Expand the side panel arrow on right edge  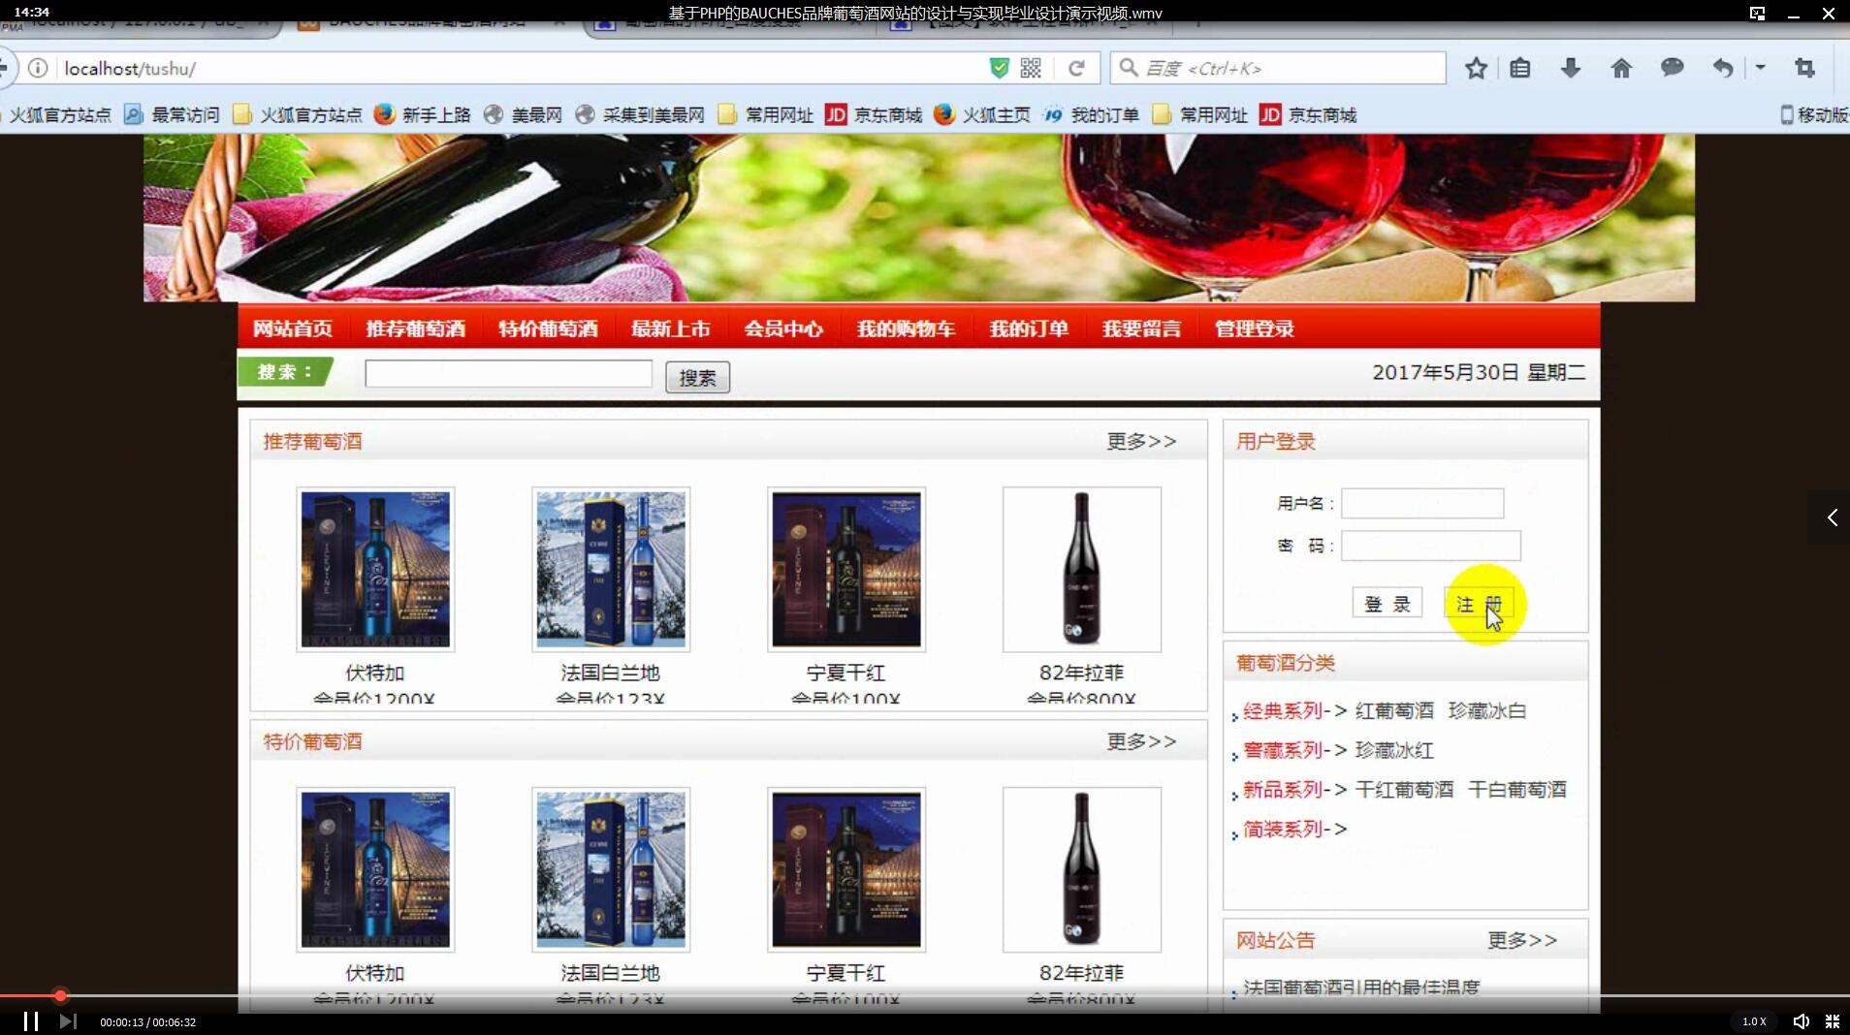pos(1832,517)
